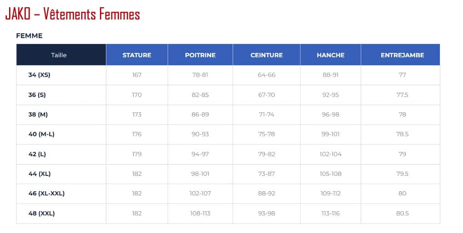Click the 36 (S) size label
This screenshot has width=463, height=233.
point(37,95)
